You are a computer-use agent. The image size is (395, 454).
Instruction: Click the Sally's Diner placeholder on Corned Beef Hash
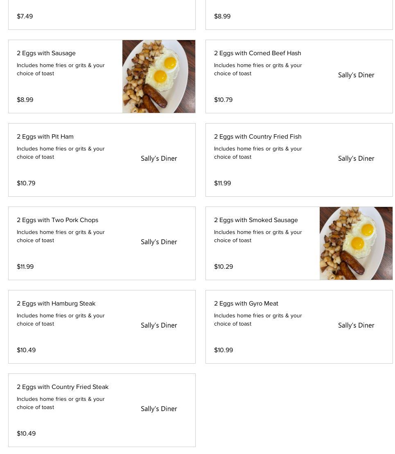[x=356, y=75]
